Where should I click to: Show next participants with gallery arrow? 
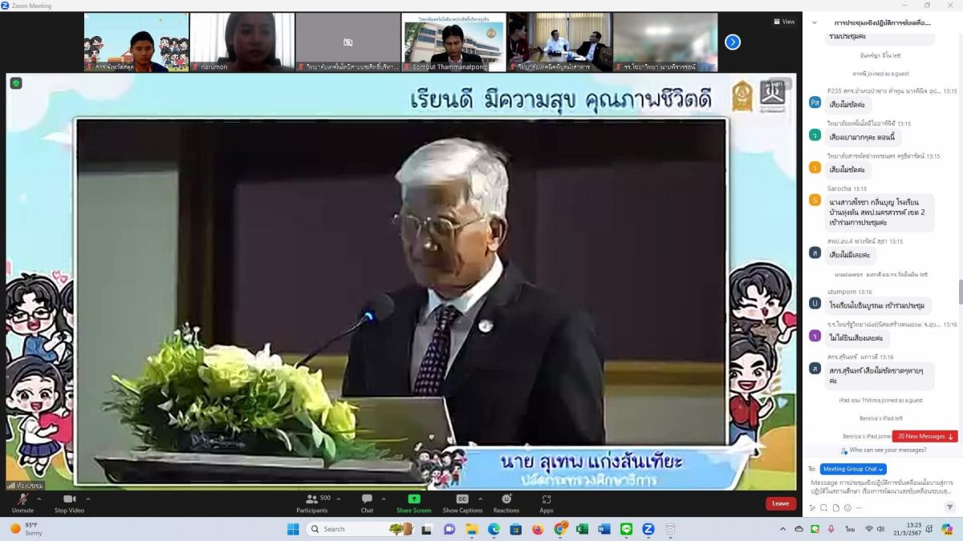(x=733, y=42)
